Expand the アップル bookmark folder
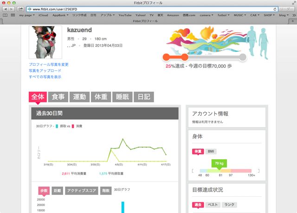 pos(108,15)
